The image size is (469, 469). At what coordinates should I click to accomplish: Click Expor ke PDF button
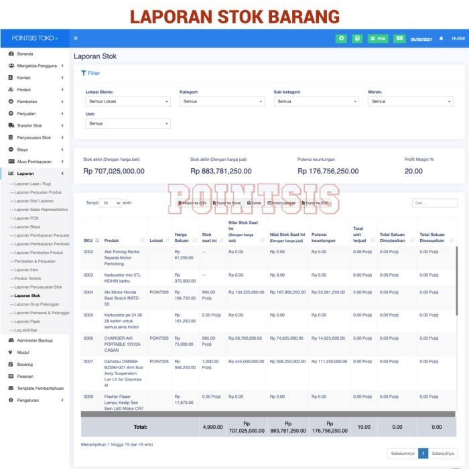[315, 203]
